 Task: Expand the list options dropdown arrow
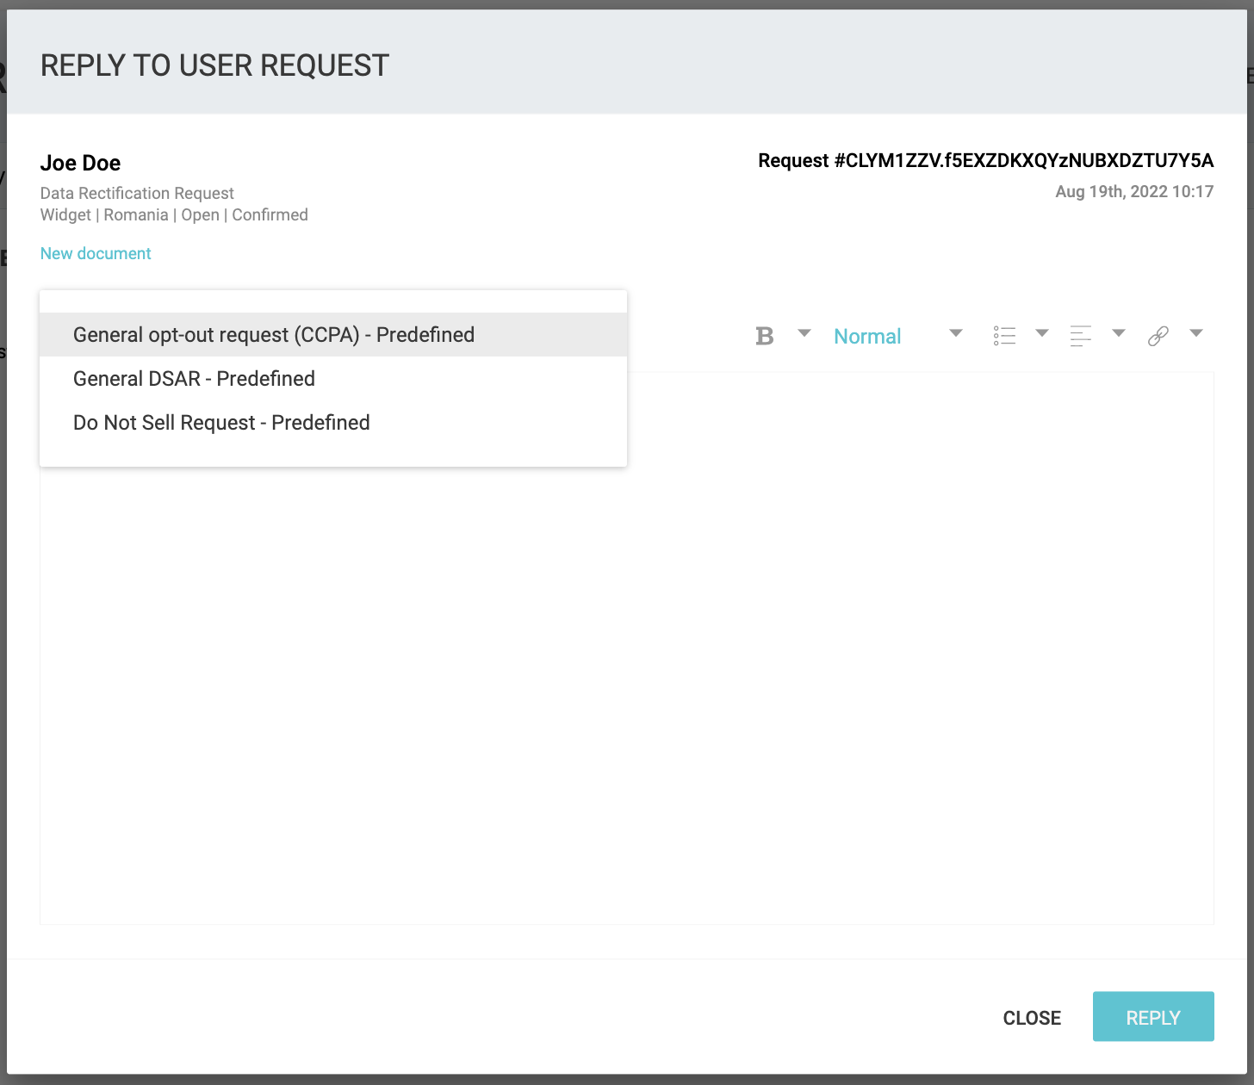point(1041,333)
